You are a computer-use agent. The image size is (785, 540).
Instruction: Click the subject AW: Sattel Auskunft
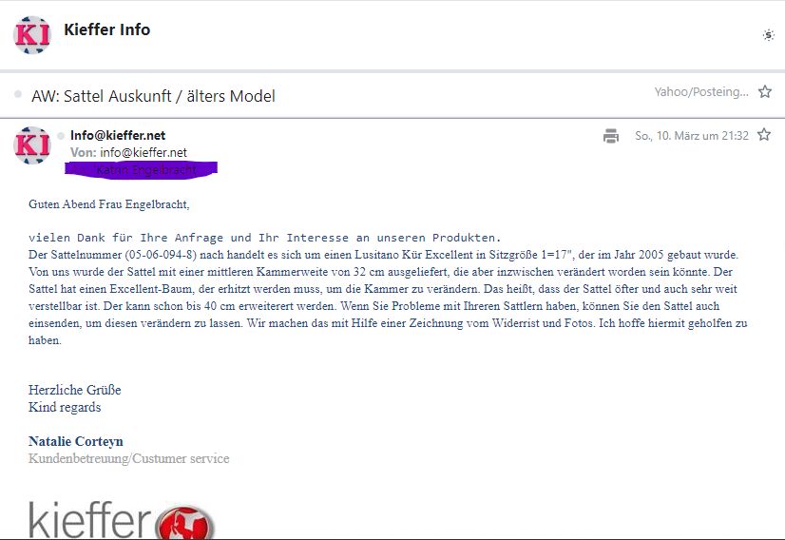coord(153,96)
